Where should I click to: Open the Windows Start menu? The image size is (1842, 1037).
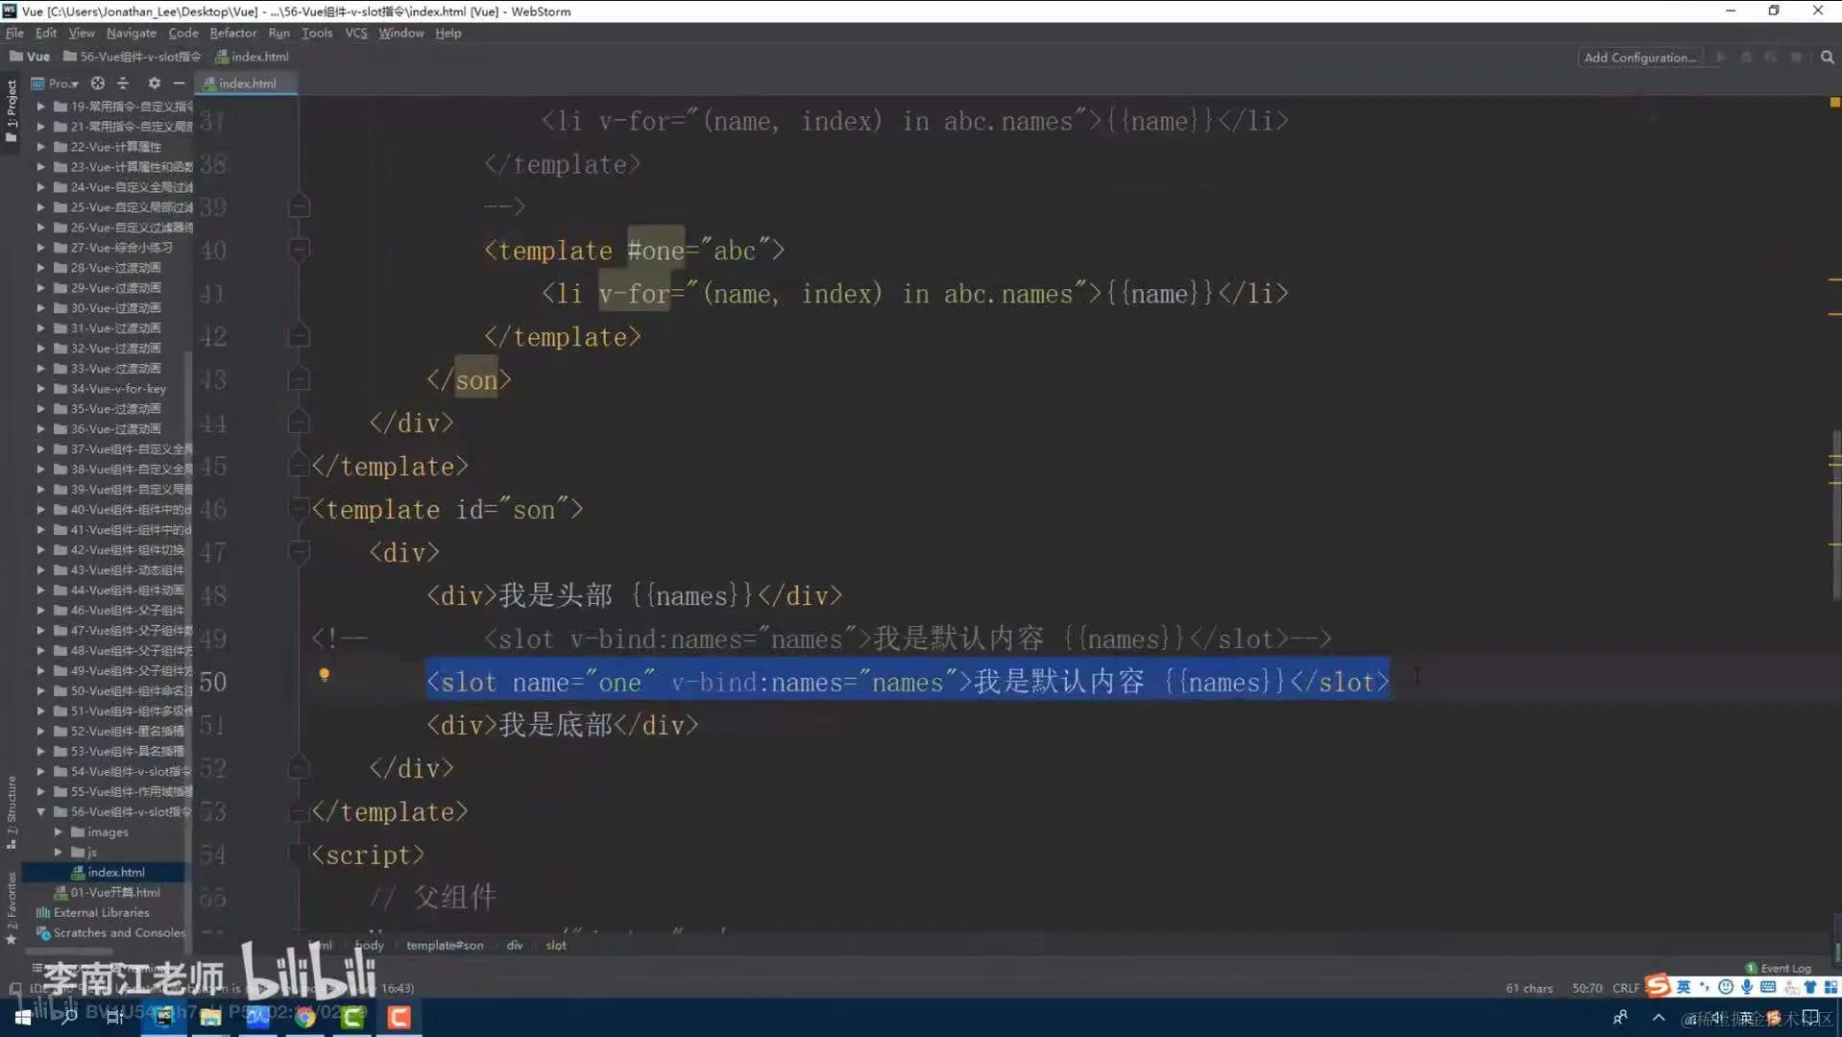coord(22,1017)
